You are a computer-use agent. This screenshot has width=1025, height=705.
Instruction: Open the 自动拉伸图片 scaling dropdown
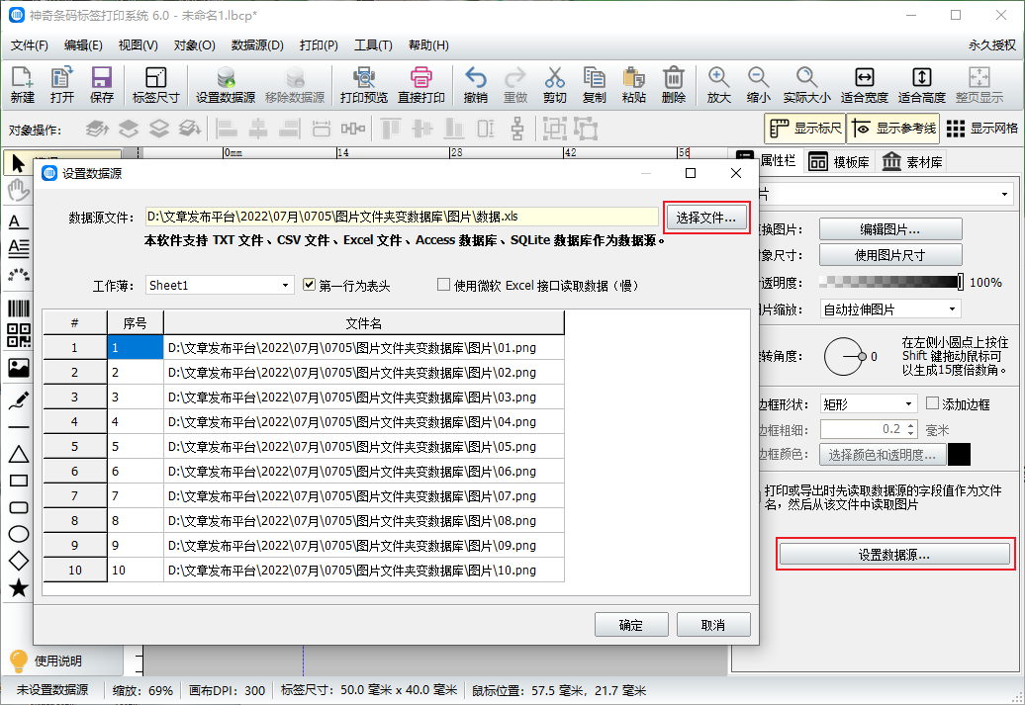pos(889,309)
